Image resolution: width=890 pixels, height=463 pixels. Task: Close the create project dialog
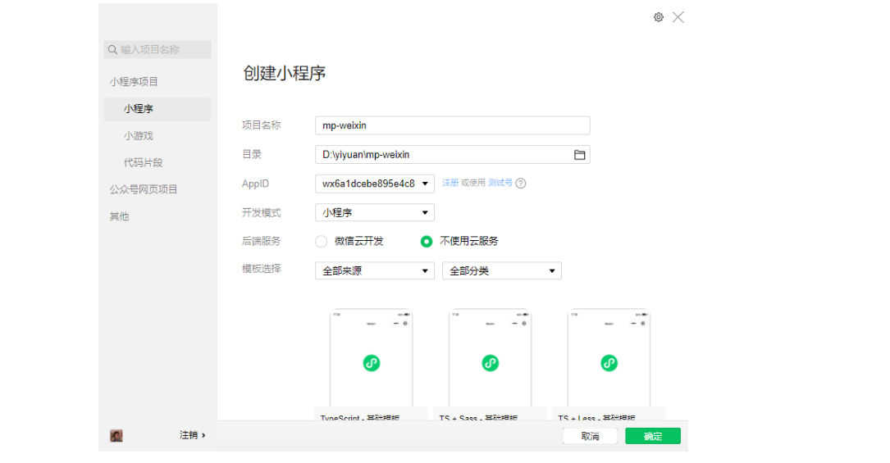point(678,17)
